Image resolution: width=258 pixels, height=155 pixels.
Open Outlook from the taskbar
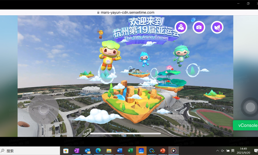[87, 151]
